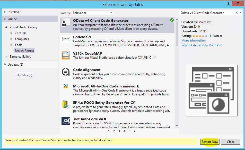Click the Updates (2) button
This screenshot has width=245, height=150.
pos(24,75)
